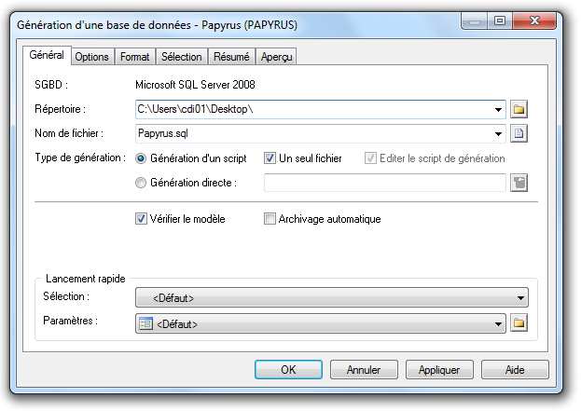Image resolution: width=581 pixels, height=411 pixels.
Task: Open the Aperçu tab
Action: tap(277, 57)
